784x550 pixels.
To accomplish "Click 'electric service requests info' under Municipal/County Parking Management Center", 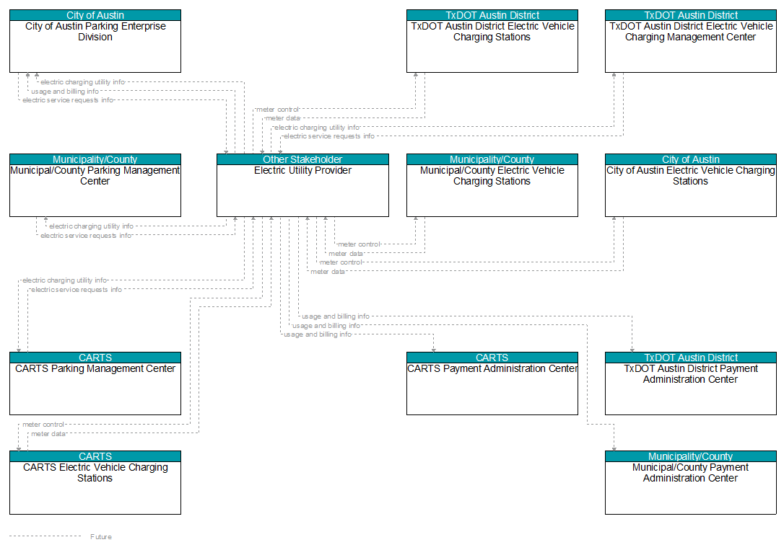I will (86, 236).
